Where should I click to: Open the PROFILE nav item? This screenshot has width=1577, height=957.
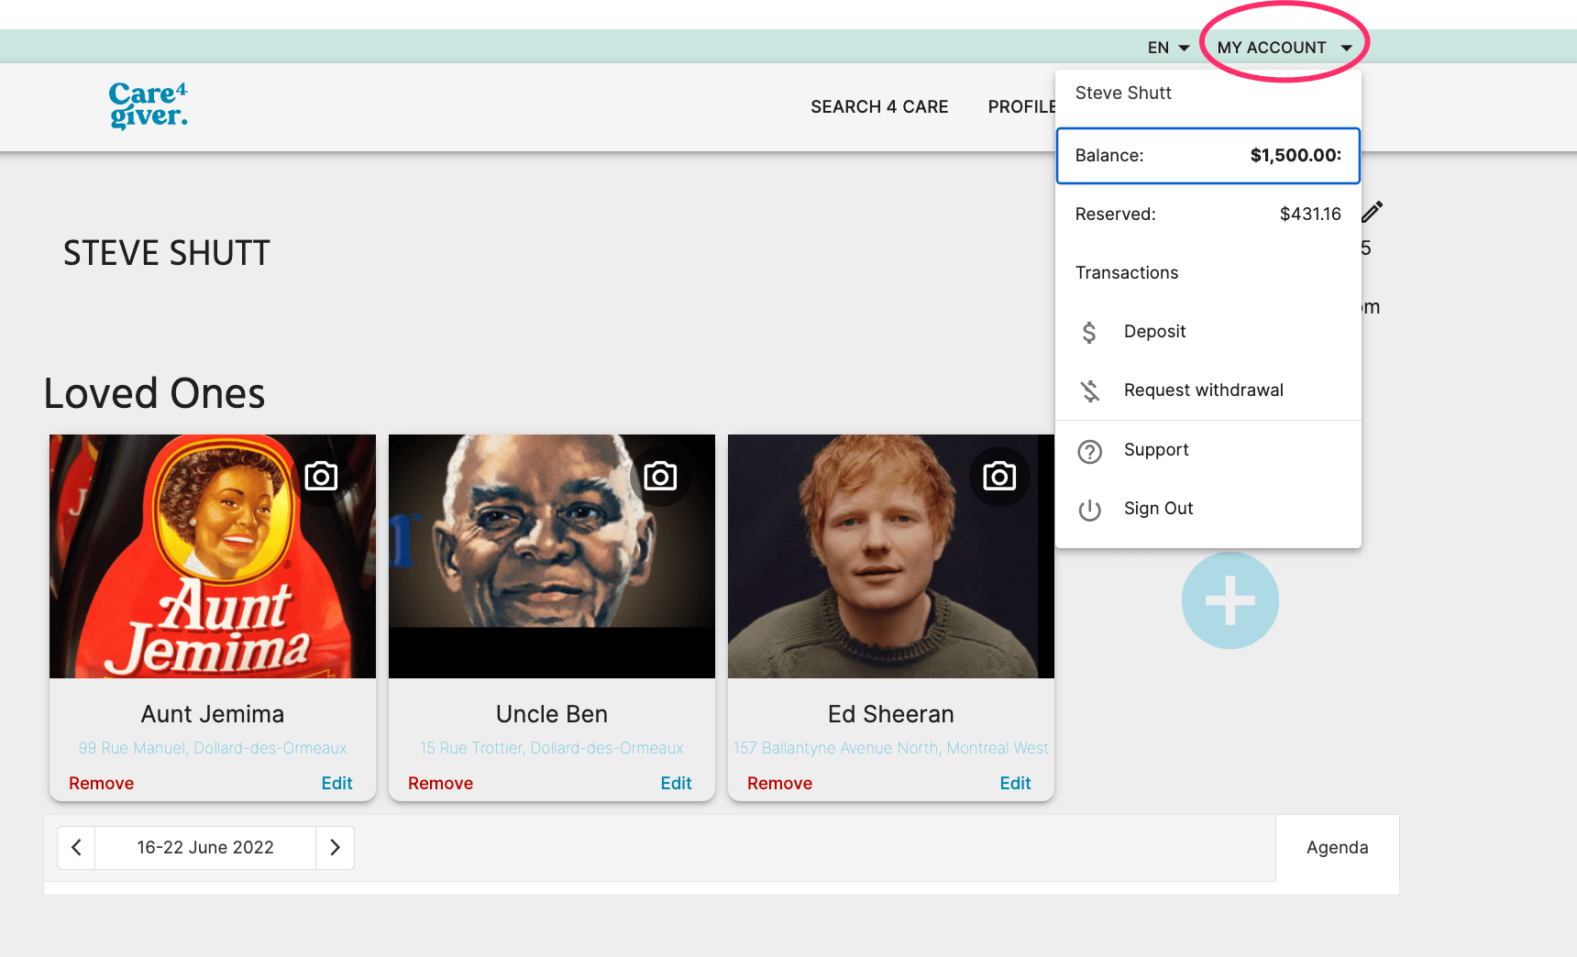(1022, 107)
